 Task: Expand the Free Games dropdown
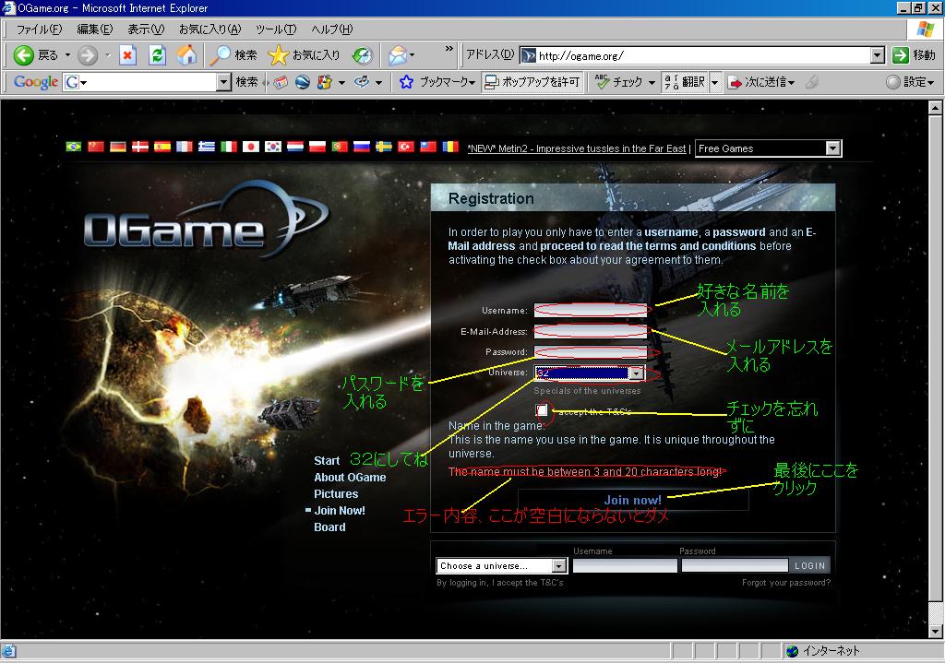[x=832, y=148]
